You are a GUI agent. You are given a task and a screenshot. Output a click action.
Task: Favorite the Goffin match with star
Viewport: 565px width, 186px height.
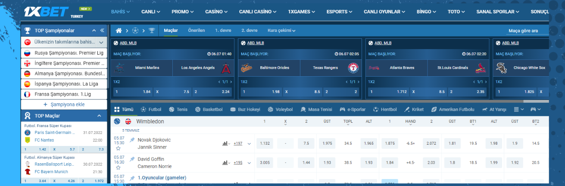coord(118,167)
